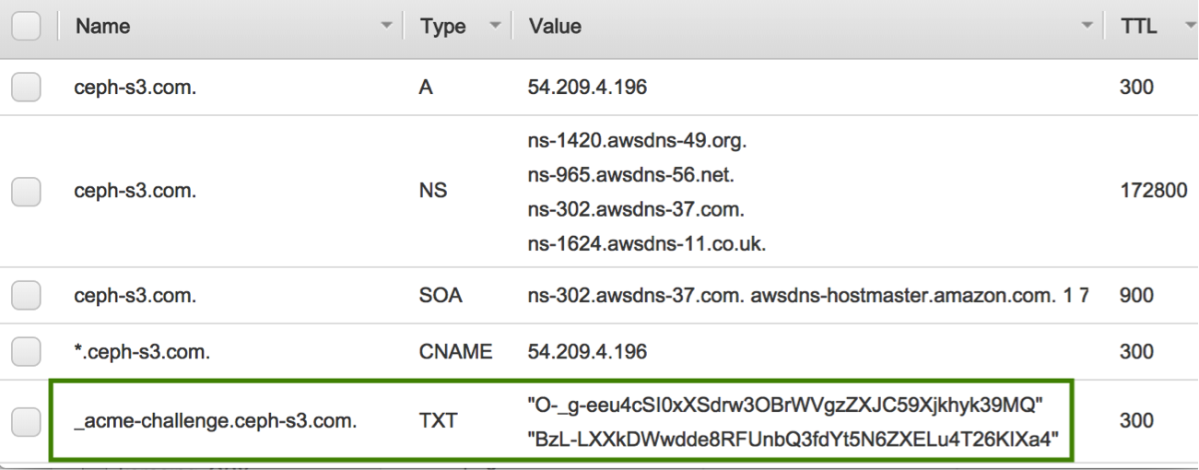Click the Name column header label
Viewport: 1199px width, 470px height.
click(102, 28)
